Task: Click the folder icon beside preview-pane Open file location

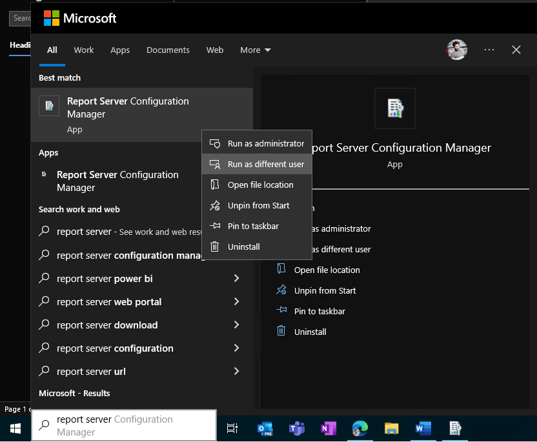Action: click(281, 269)
